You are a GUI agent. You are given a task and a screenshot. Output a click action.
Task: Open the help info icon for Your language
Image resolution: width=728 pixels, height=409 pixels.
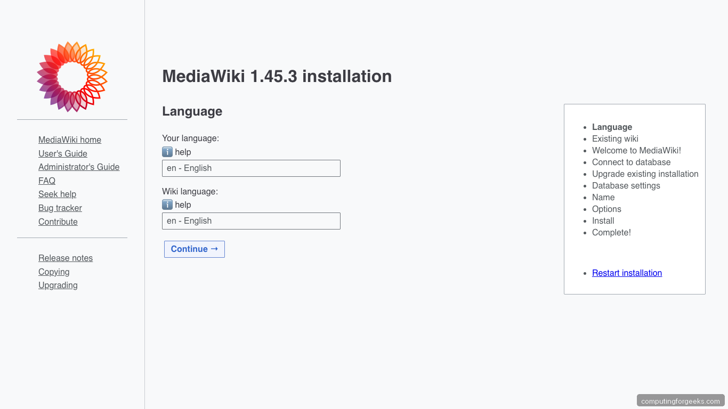(x=166, y=152)
